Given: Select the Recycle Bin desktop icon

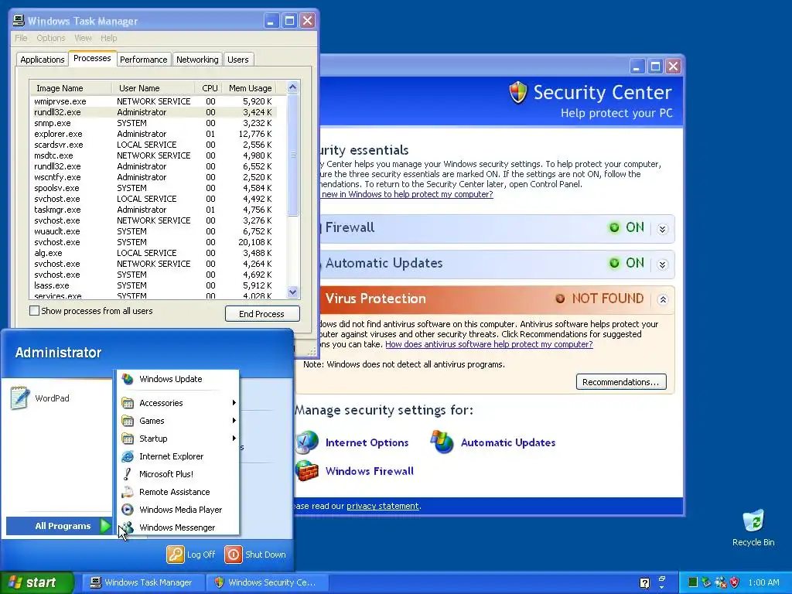Looking at the screenshot, I should click(x=753, y=527).
